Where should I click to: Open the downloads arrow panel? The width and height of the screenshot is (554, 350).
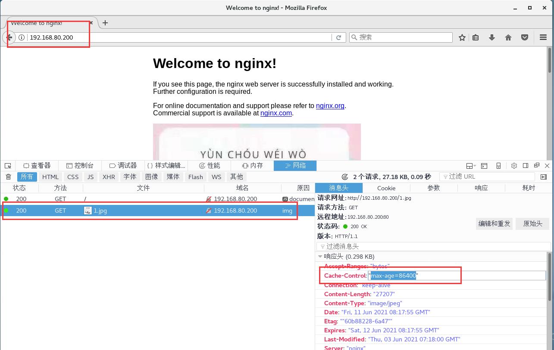[492, 37]
